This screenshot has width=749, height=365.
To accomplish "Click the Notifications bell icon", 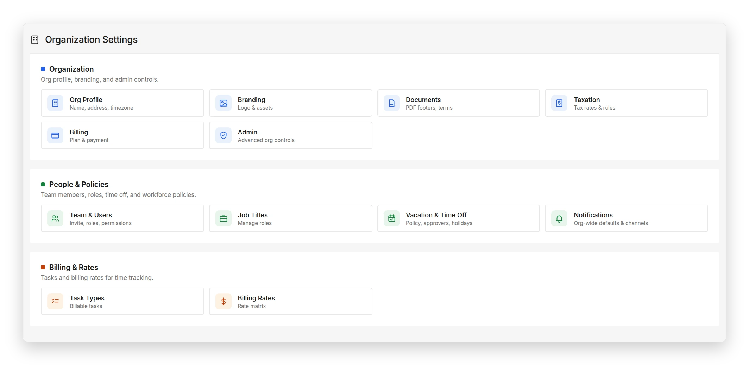I will 559,218.
